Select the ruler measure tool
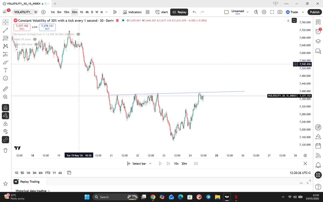The height and width of the screenshot is (202, 323). point(5,89)
